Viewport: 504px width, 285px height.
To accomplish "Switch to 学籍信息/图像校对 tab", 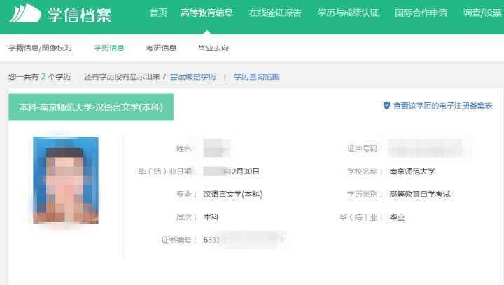I will [41, 48].
